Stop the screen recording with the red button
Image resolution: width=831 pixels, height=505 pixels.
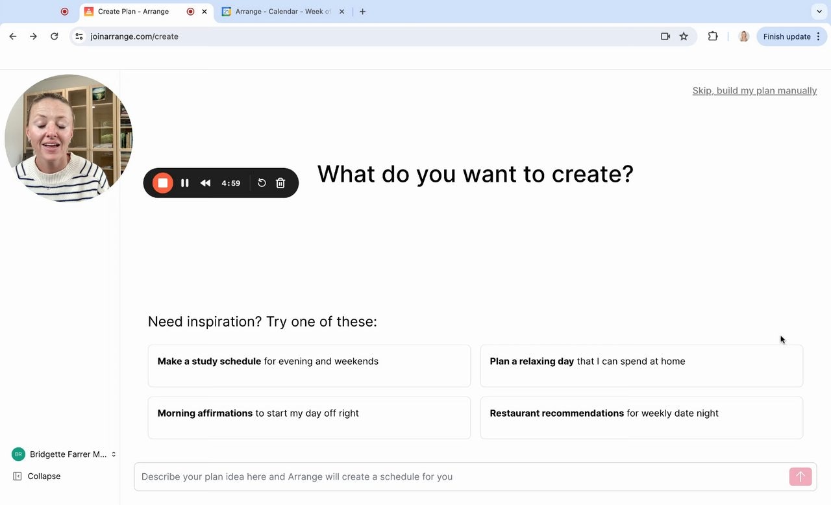coord(163,183)
